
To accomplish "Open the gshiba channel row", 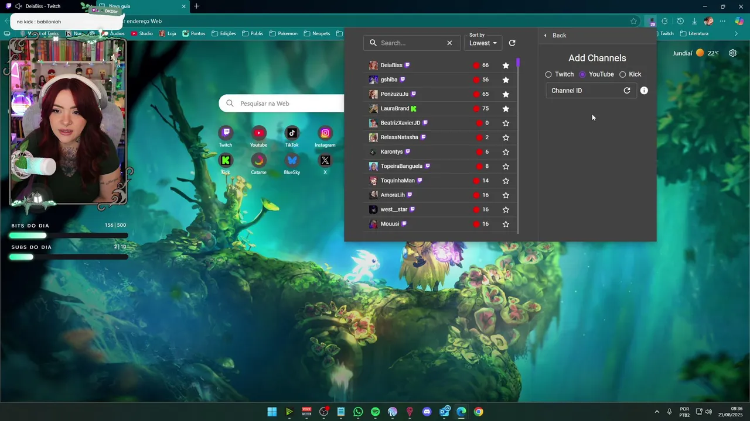I will click(x=439, y=80).
